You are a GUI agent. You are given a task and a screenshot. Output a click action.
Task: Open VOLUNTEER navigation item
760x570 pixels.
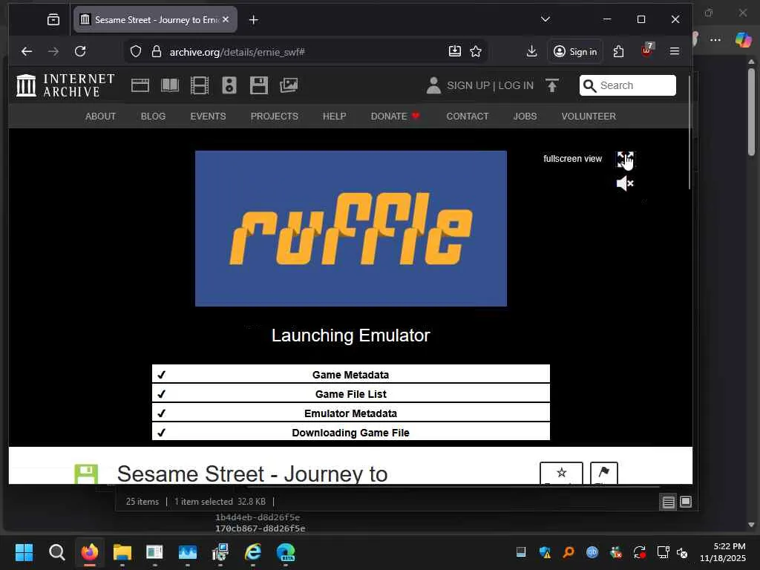(589, 117)
